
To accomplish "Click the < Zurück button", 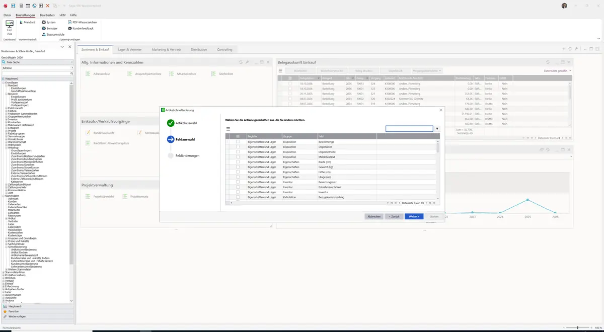I will [394, 216].
